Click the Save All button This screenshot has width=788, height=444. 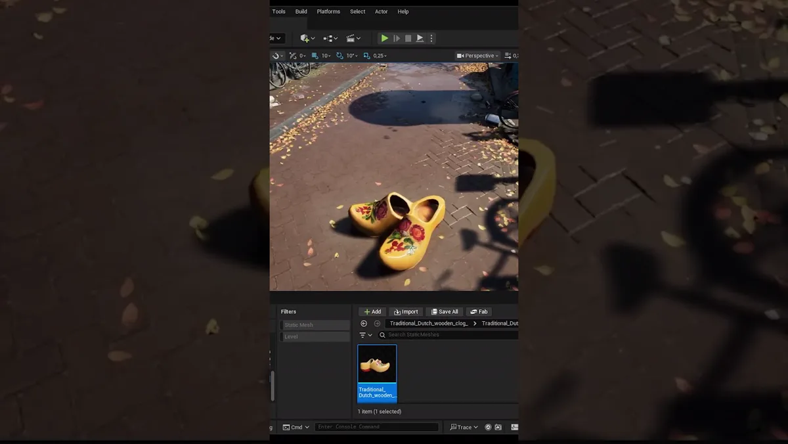point(445,312)
